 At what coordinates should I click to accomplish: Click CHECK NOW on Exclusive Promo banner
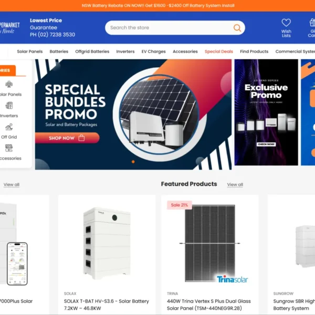tap(266, 144)
